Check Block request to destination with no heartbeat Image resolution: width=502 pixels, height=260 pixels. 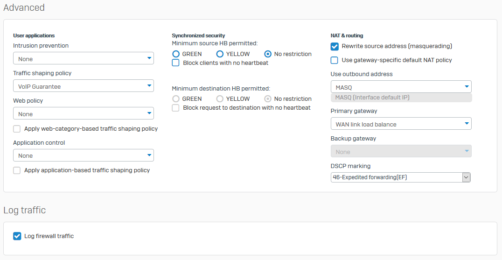(175, 107)
